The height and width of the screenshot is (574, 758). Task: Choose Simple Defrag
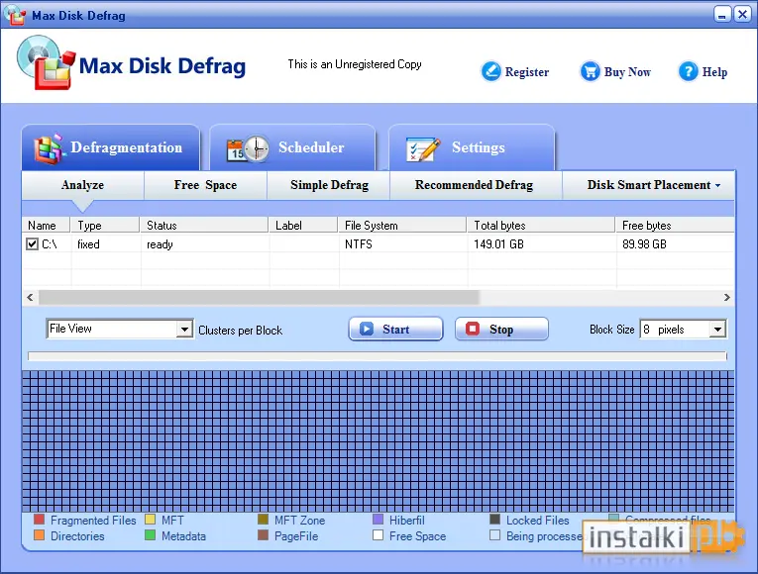click(329, 185)
